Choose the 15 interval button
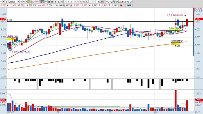Viewport: 203px width, 114px height. pos(78,2)
